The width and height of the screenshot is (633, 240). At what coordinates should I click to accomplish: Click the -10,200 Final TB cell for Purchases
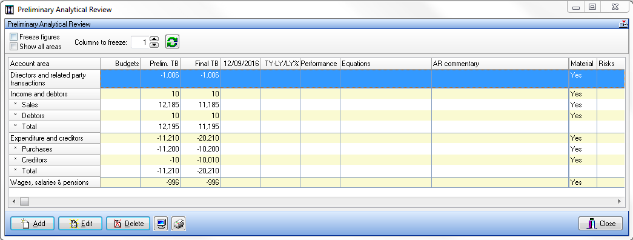[201, 148]
